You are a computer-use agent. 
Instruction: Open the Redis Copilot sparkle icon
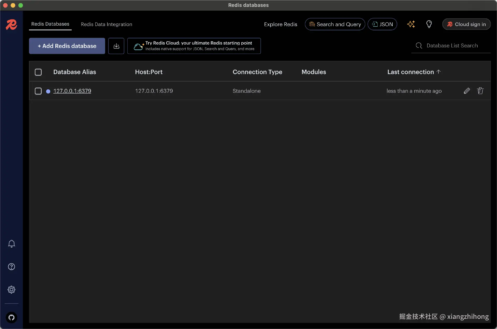coord(411,24)
